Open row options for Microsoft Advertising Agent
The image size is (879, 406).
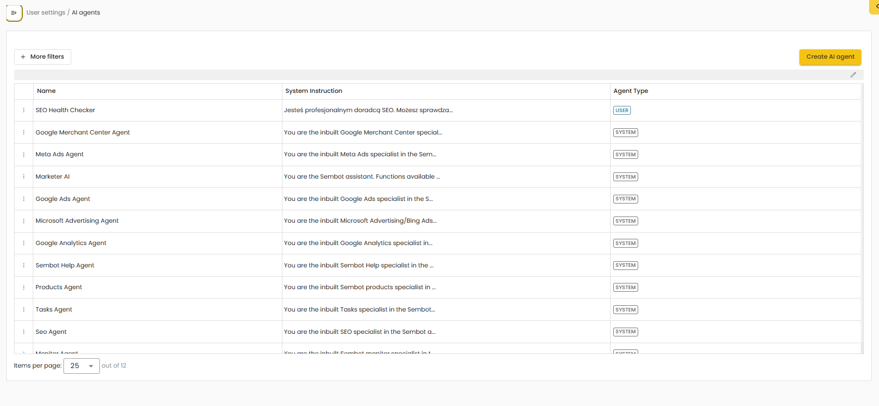click(24, 221)
